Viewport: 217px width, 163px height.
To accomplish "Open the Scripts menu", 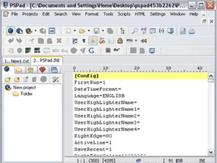I will pos(124,14).
